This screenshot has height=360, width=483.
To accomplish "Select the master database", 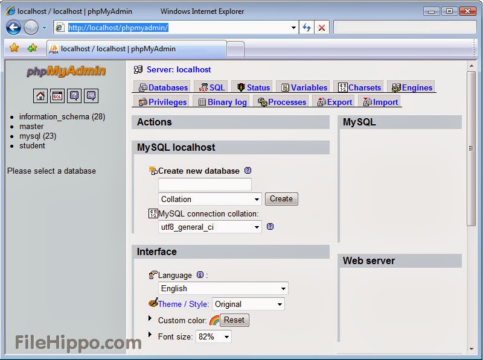I will click(x=31, y=127).
